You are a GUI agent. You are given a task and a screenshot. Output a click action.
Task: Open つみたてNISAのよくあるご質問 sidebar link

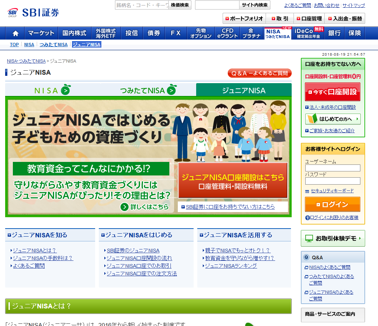(331, 279)
